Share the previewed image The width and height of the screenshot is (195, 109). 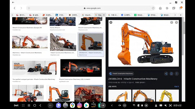coord(166,74)
